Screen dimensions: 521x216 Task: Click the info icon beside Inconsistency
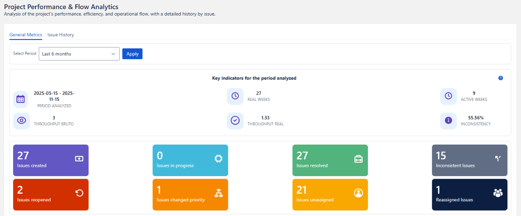point(448,121)
